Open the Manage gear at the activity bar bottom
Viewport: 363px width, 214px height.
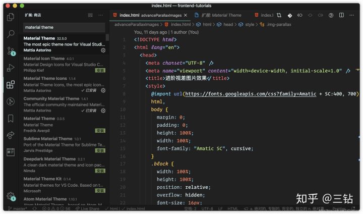11,196
